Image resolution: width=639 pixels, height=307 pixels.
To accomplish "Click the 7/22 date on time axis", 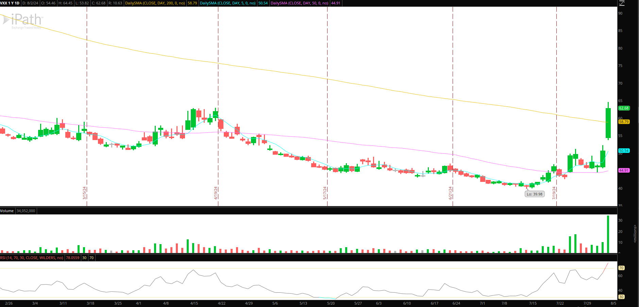I will coord(560,303).
